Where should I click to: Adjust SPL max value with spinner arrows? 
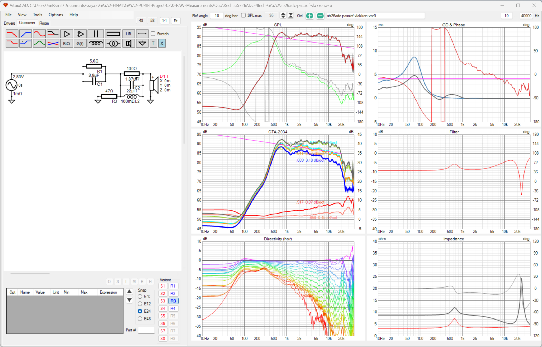pyautogui.click(x=283, y=16)
